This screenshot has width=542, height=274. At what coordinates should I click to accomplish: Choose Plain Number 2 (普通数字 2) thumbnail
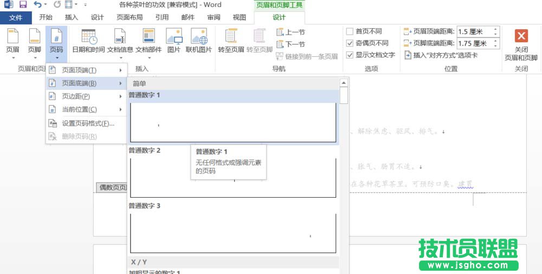pyautogui.click(x=233, y=178)
